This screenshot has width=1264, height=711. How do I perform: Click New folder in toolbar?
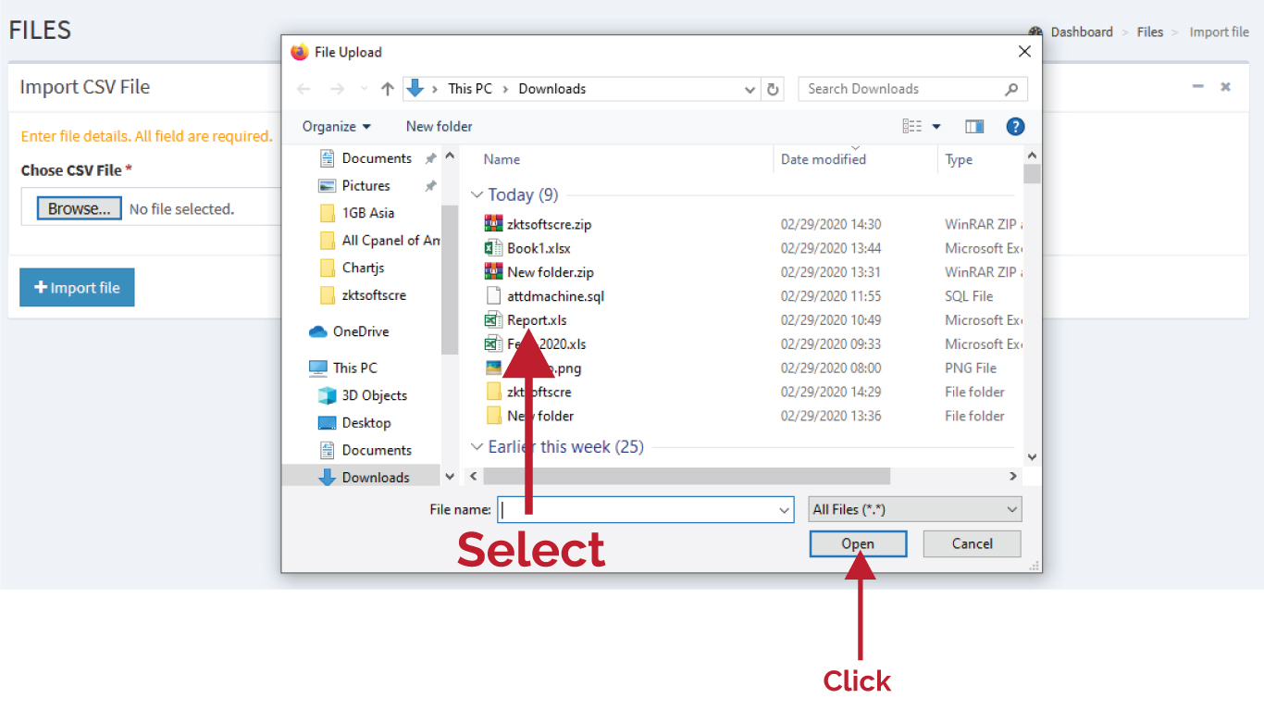click(440, 127)
